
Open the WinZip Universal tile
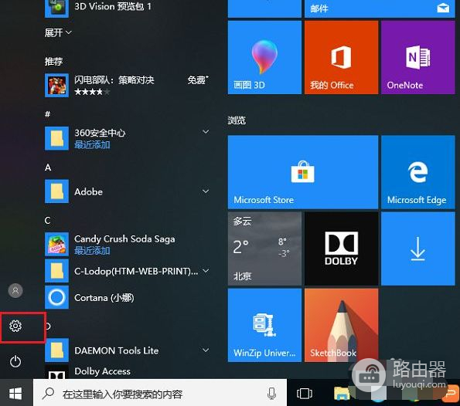coord(264,325)
